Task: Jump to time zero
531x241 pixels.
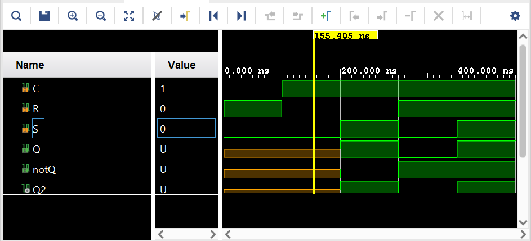Action: tap(213, 16)
